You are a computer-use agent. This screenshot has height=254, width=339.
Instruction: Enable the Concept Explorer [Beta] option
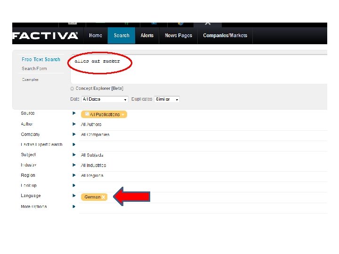pos(72,88)
